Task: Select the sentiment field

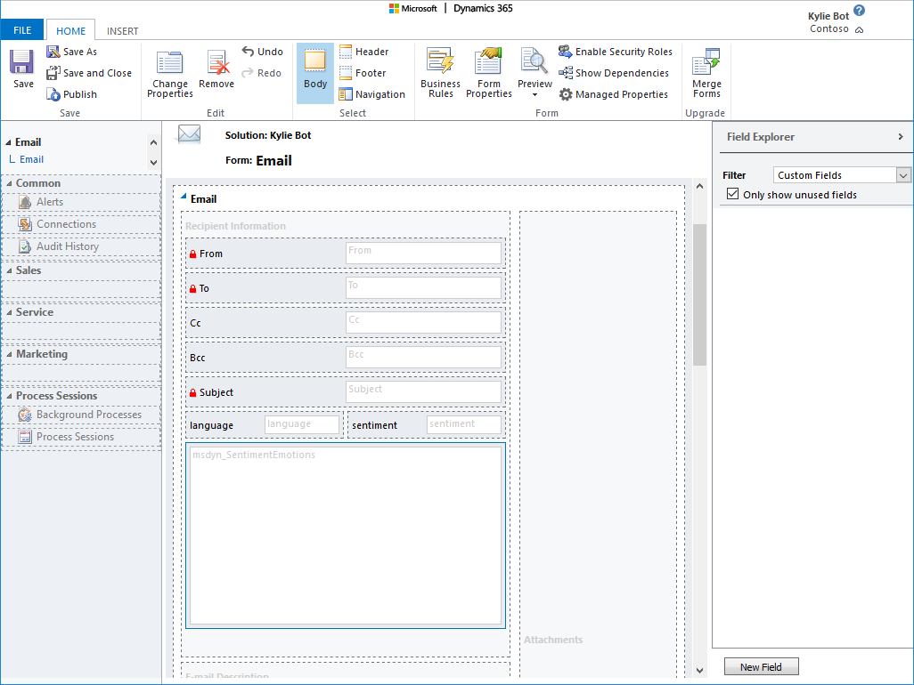Action: [426, 425]
